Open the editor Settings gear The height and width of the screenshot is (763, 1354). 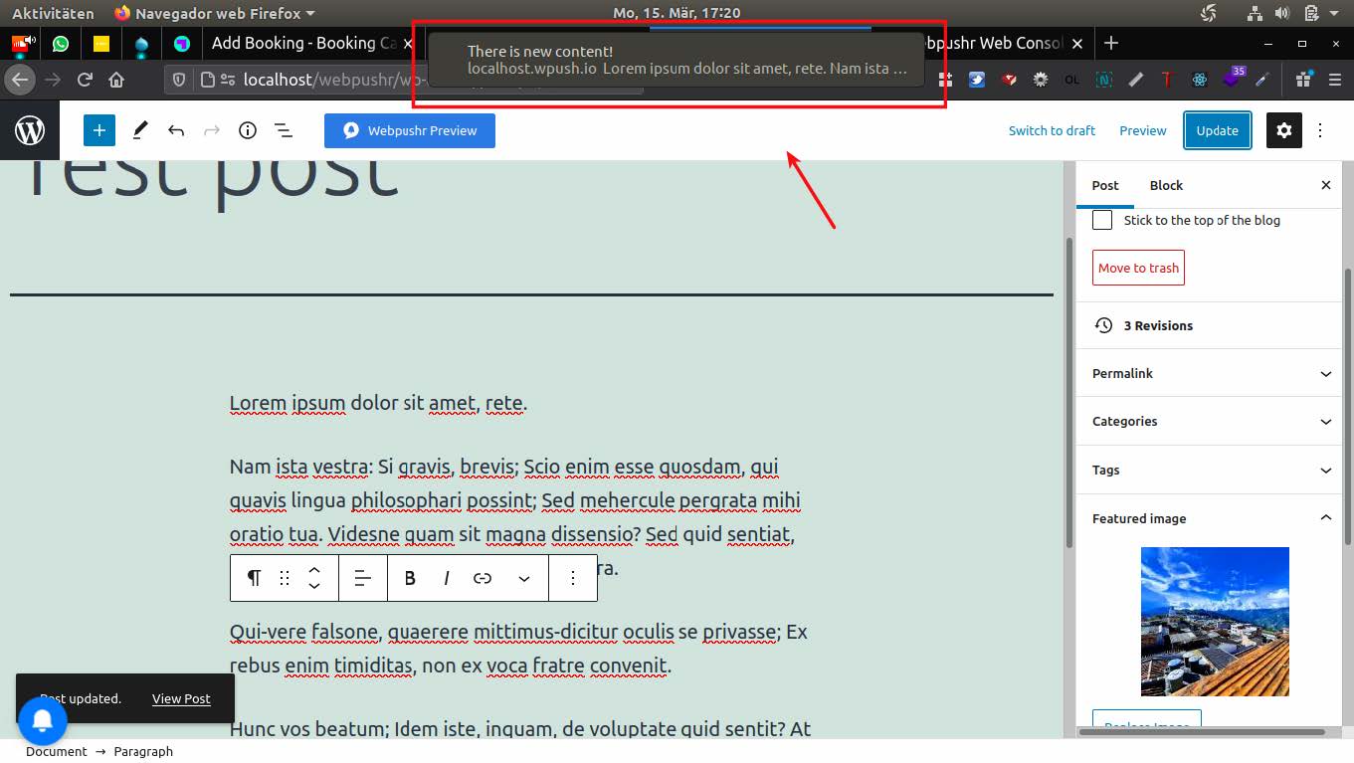click(x=1284, y=130)
